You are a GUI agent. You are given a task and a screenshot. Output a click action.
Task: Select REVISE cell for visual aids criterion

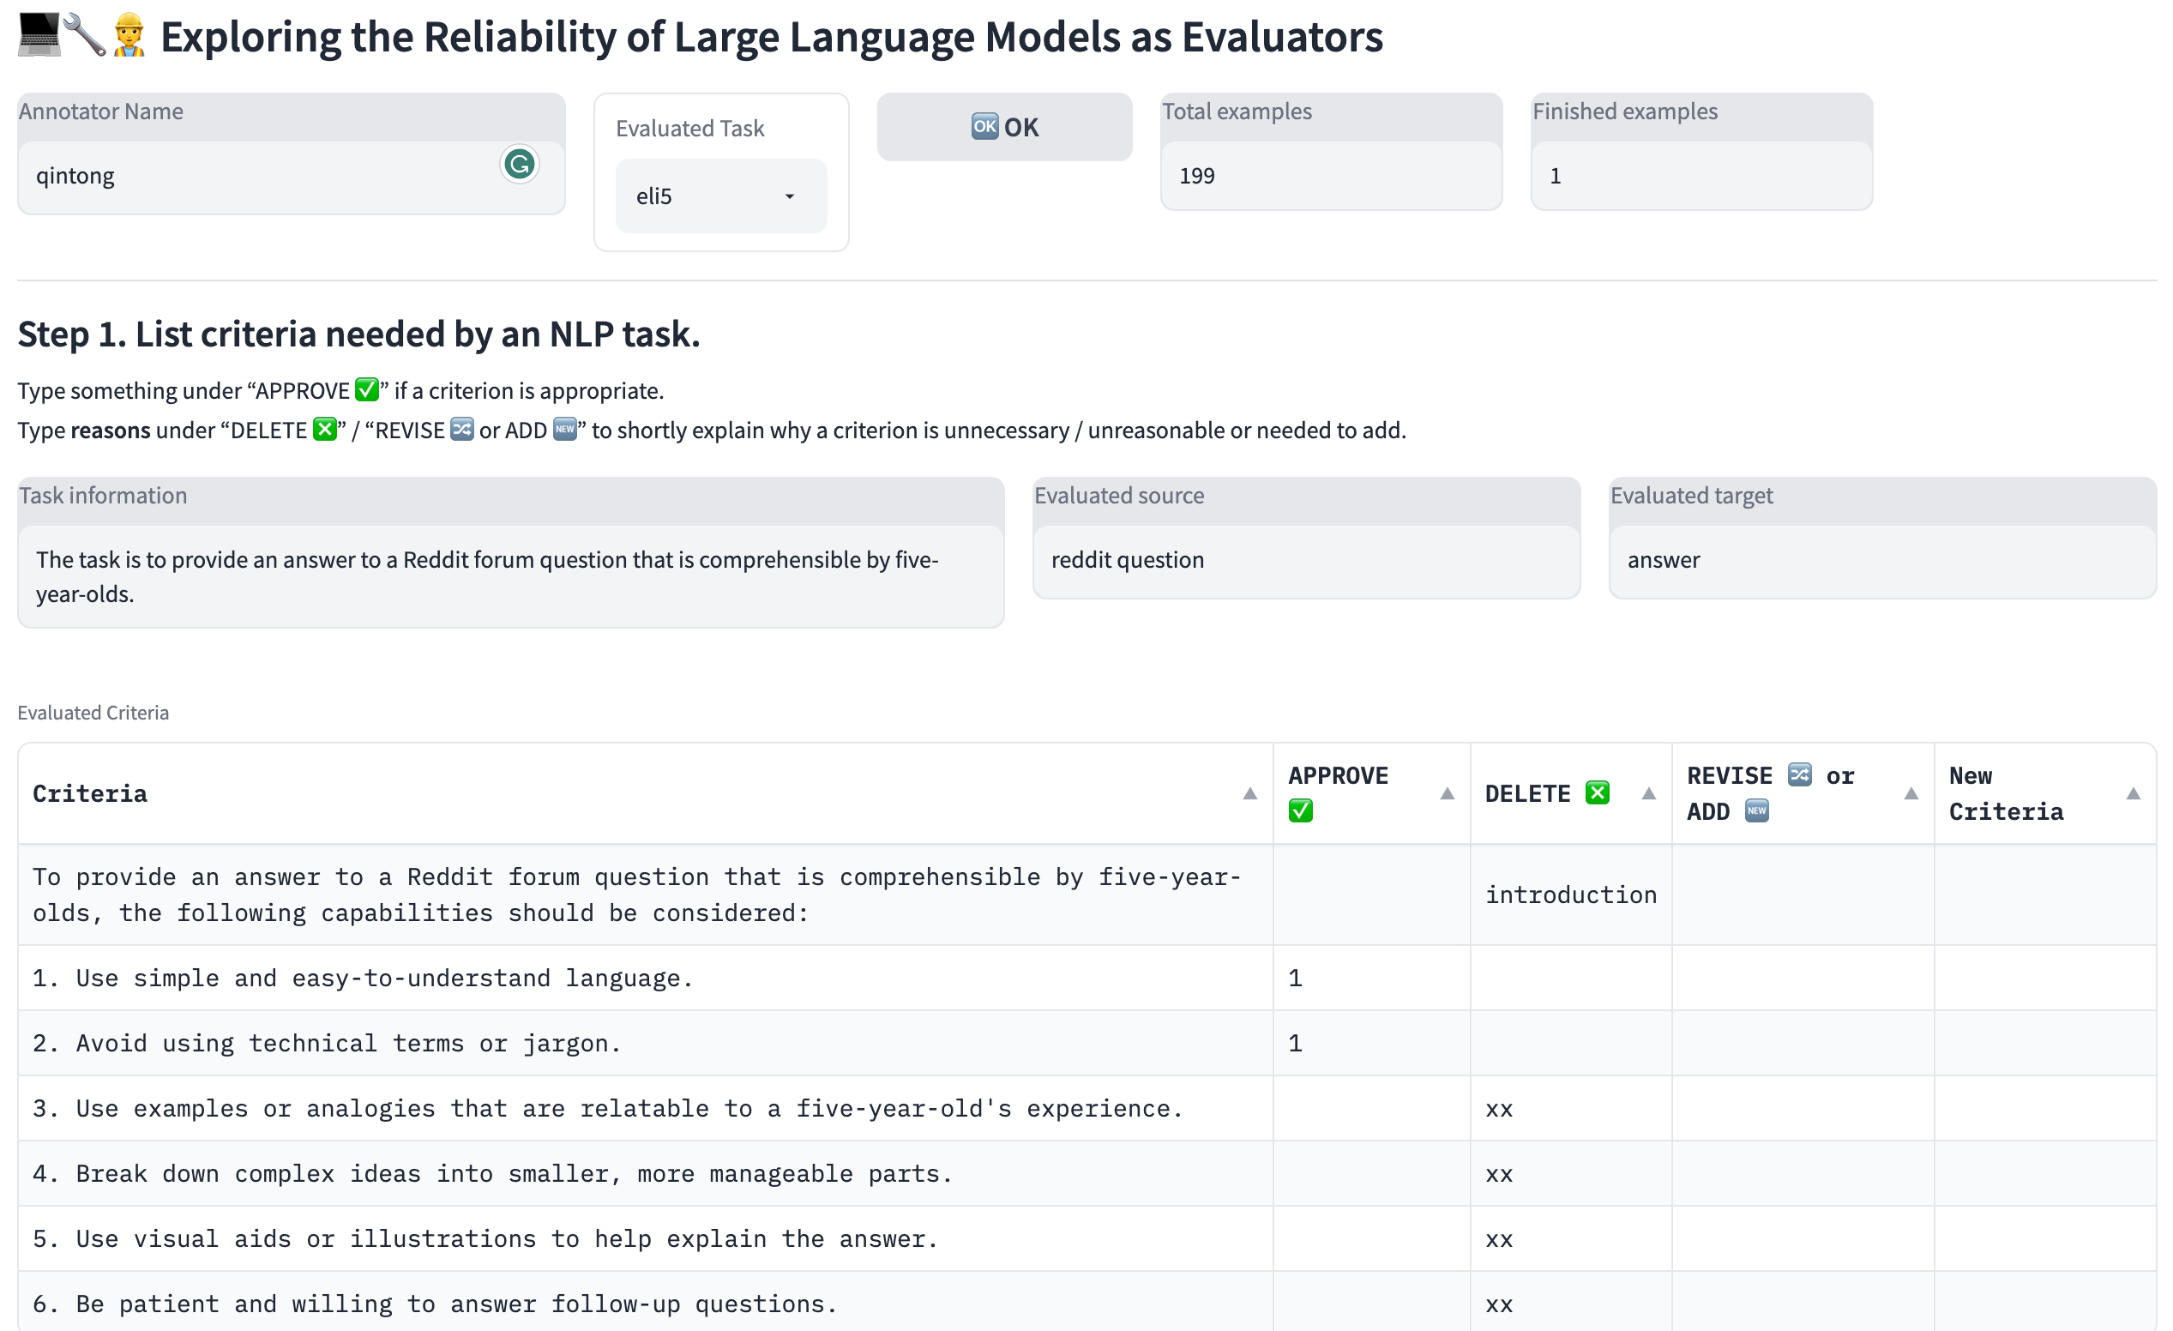pyautogui.click(x=1802, y=1239)
